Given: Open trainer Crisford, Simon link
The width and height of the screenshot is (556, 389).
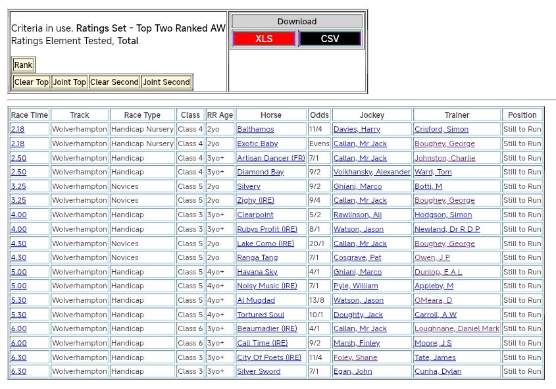Looking at the screenshot, I should (442, 130).
